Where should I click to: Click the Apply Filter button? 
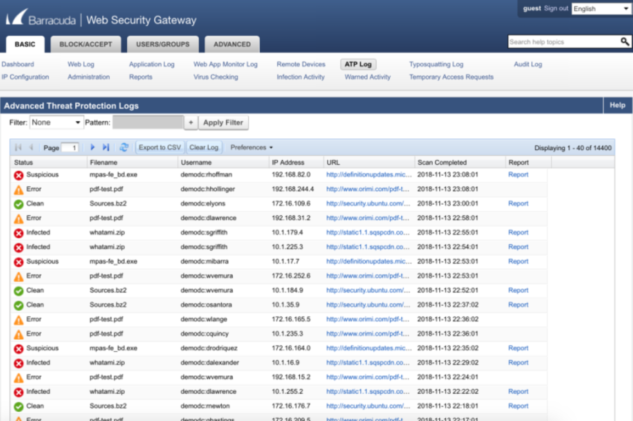coord(223,122)
